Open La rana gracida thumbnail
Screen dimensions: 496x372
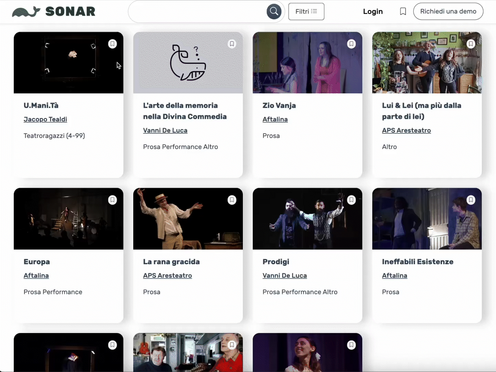(188, 219)
